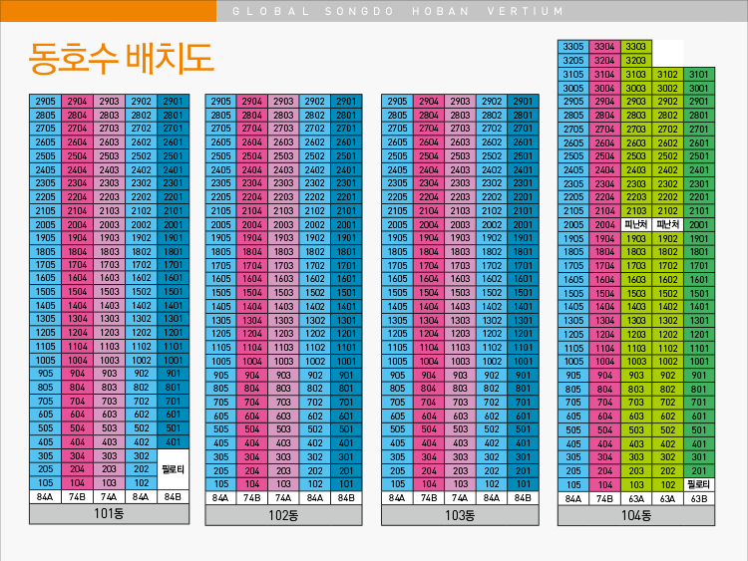Click the Global Songdo Hoban Vertium header text
The height and width of the screenshot is (561, 748).
398,12
